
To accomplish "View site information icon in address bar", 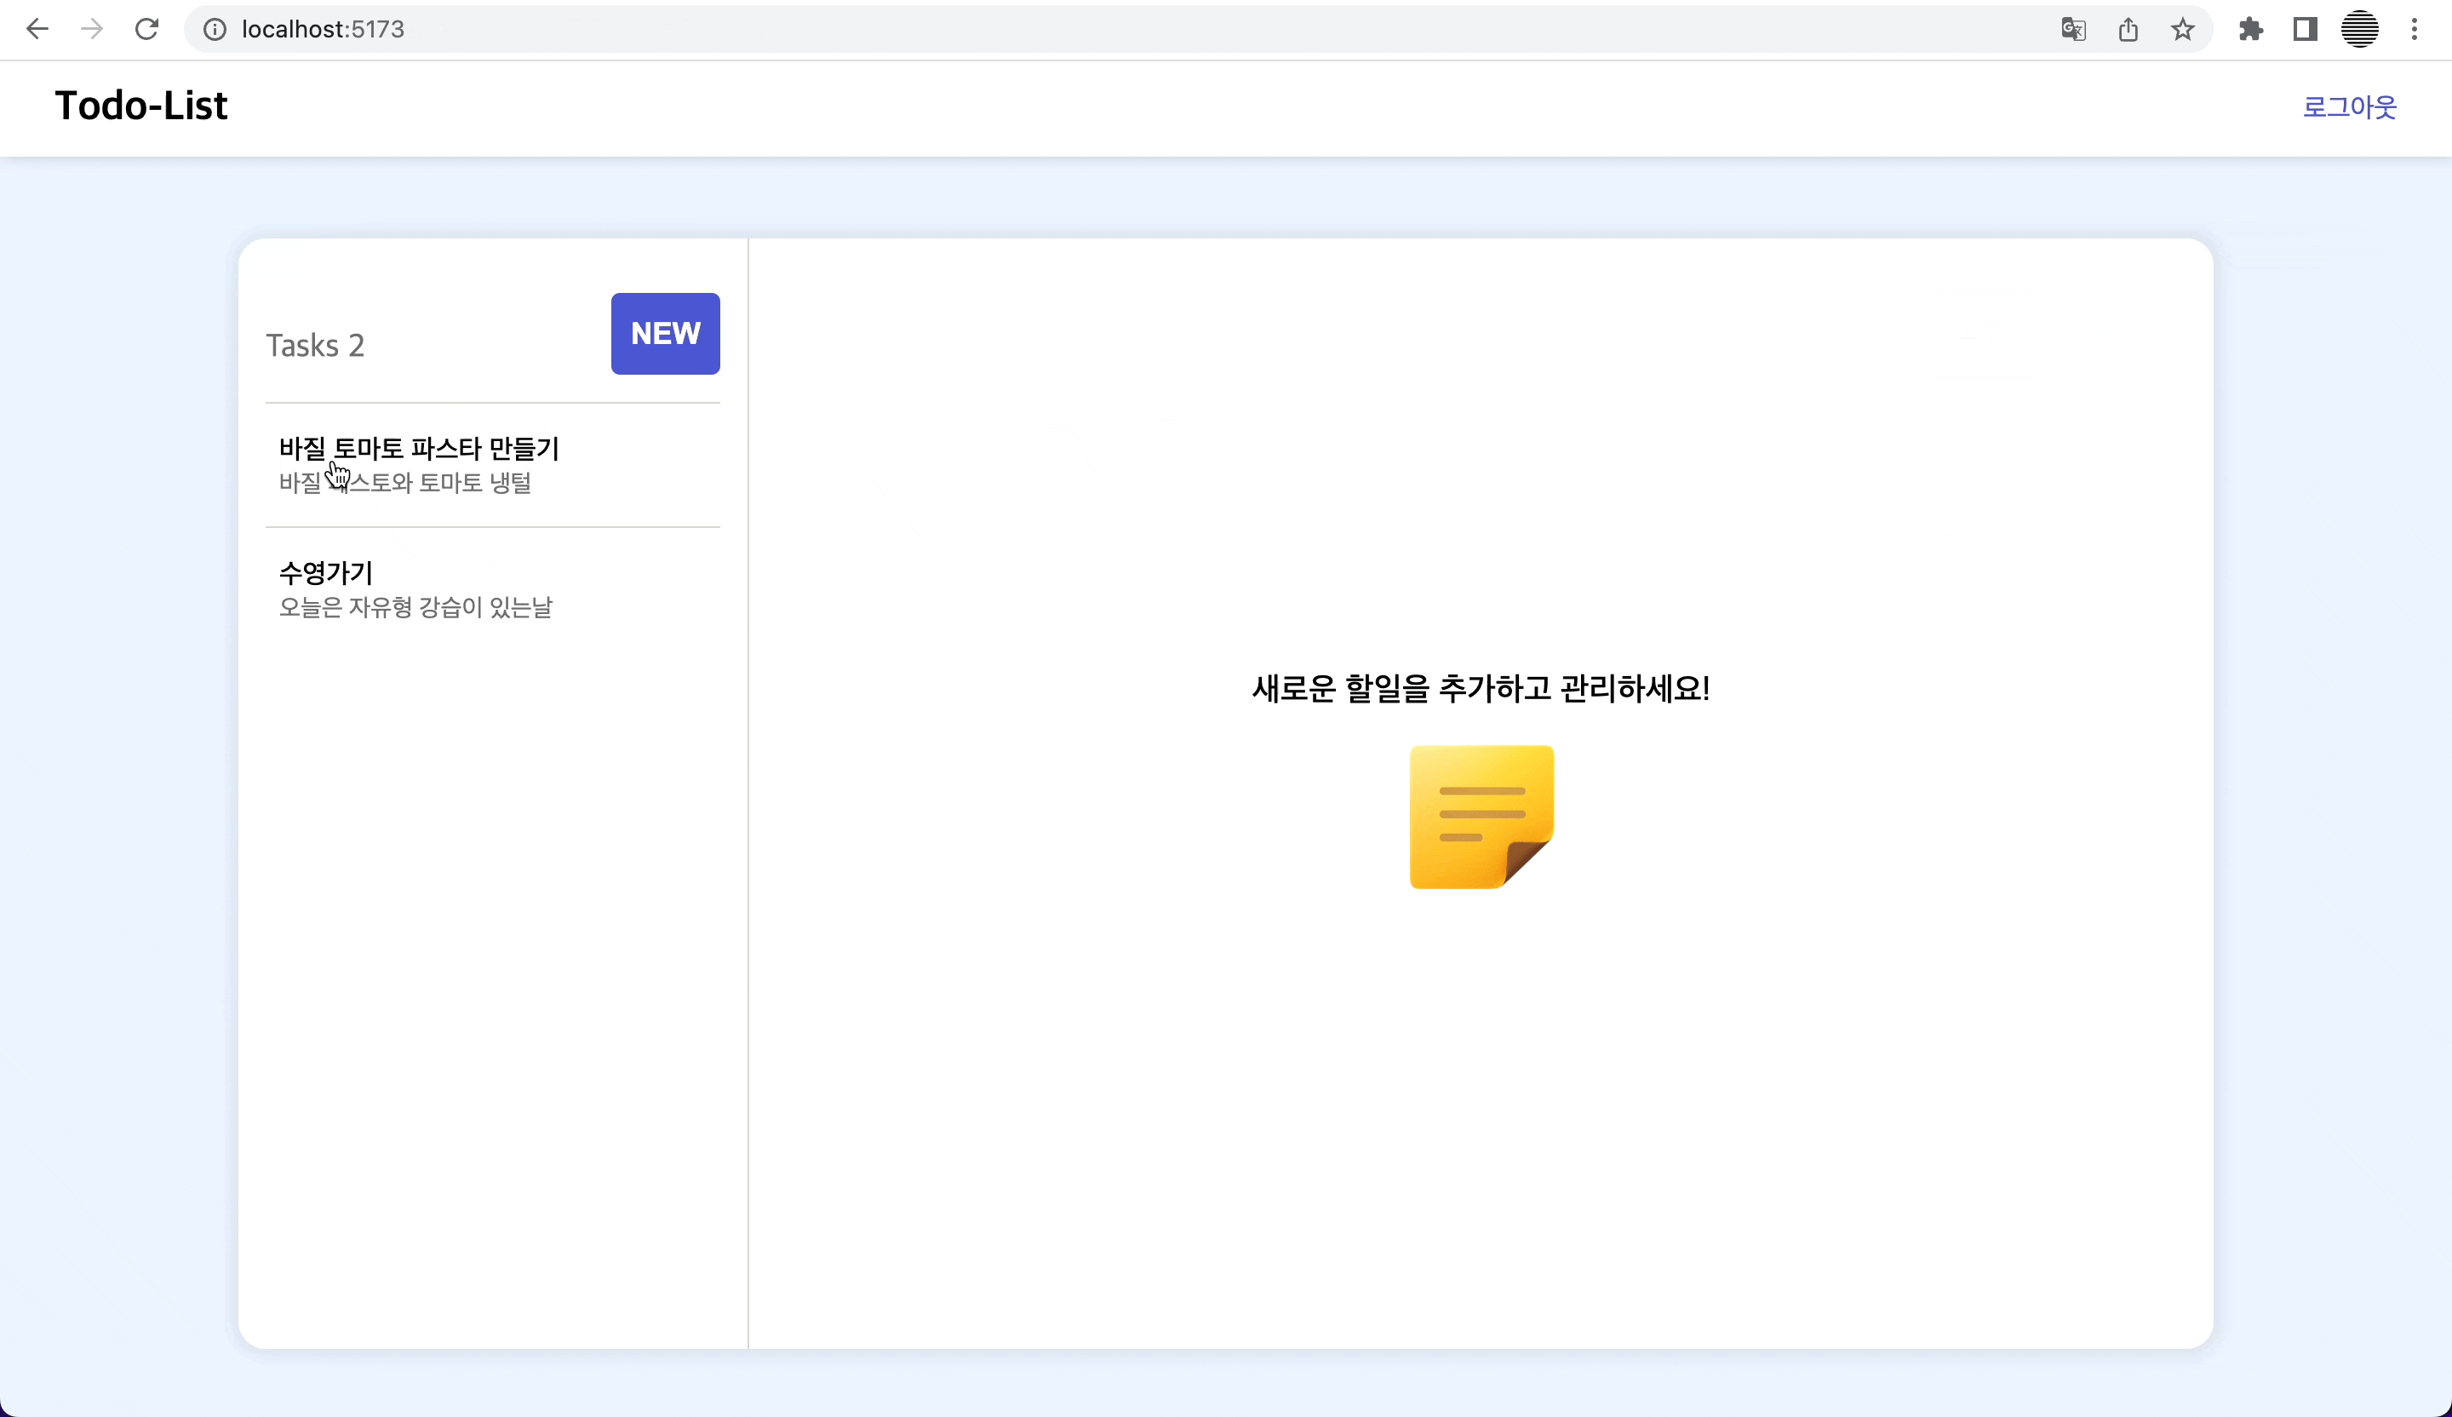I will [214, 29].
